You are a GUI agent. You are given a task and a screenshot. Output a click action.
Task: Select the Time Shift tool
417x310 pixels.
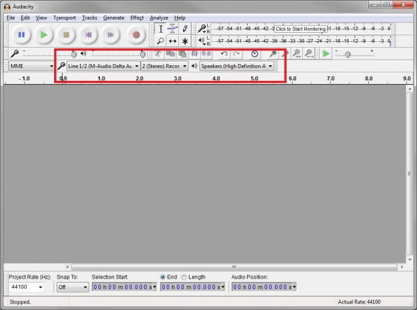point(173,41)
